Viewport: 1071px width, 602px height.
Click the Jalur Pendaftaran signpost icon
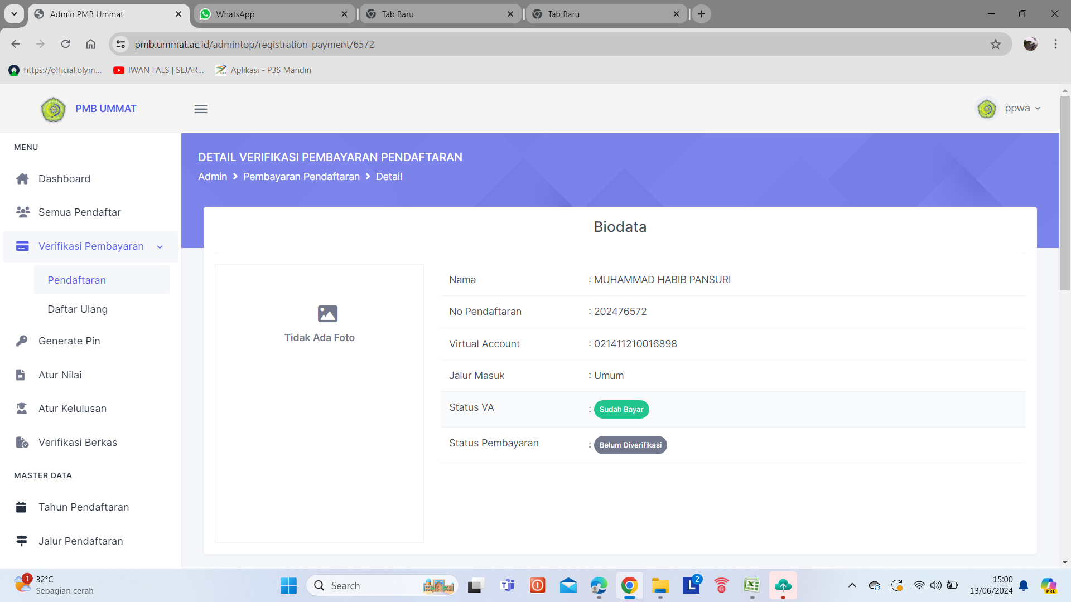click(x=22, y=541)
